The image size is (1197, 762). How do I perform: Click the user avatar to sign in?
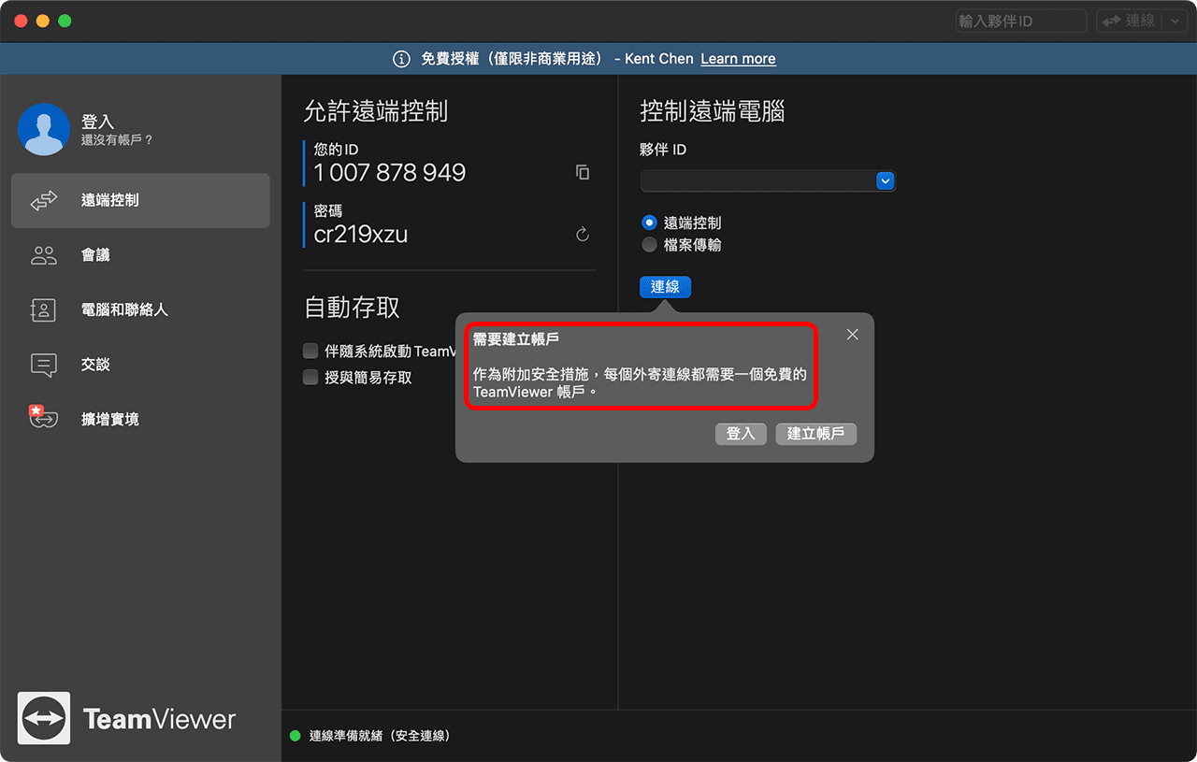click(x=43, y=129)
